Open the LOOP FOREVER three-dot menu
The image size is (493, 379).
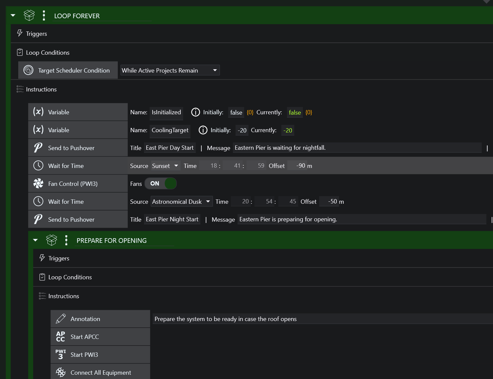pyautogui.click(x=44, y=16)
